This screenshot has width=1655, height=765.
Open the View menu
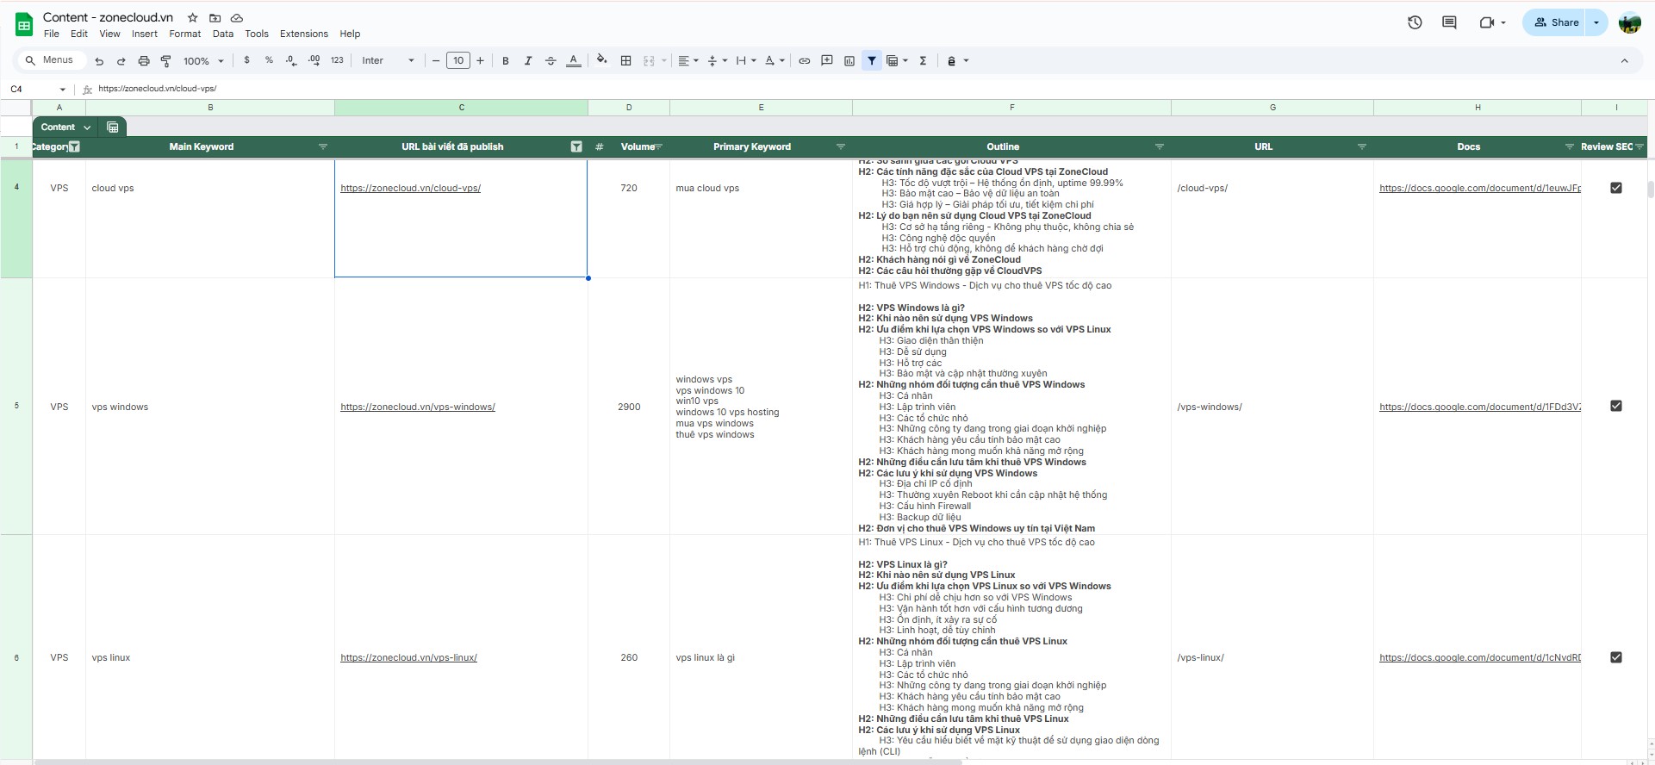click(109, 34)
